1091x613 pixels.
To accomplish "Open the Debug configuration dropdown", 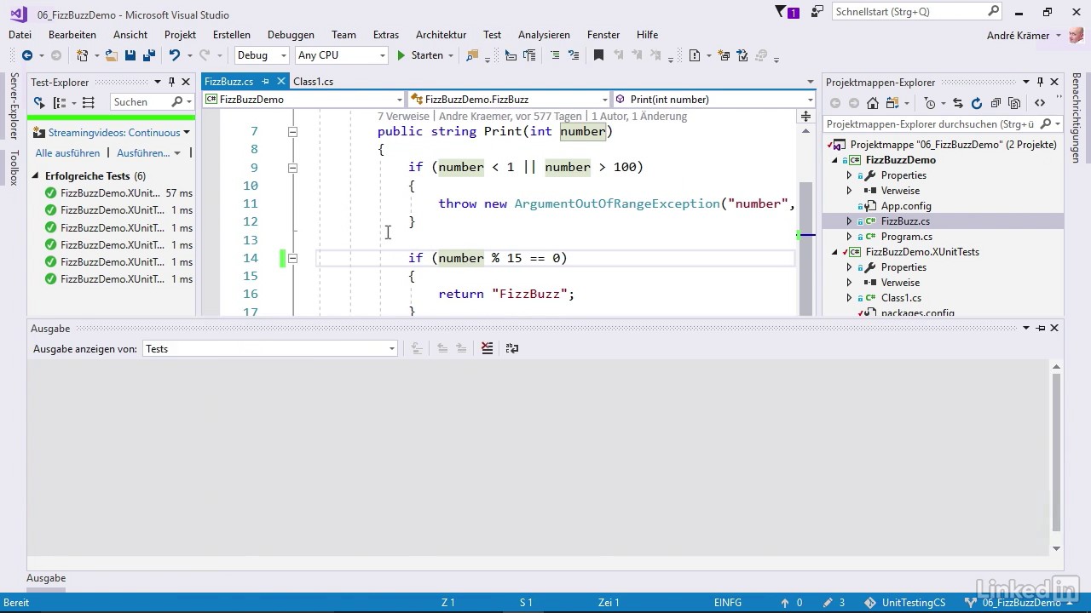I will tap(262, 55).
